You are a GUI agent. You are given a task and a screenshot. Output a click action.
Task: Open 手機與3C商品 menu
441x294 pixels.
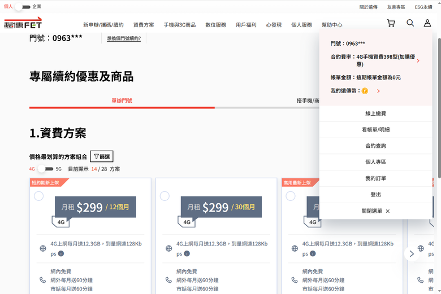pyautogui.click(x=180, y=25)
